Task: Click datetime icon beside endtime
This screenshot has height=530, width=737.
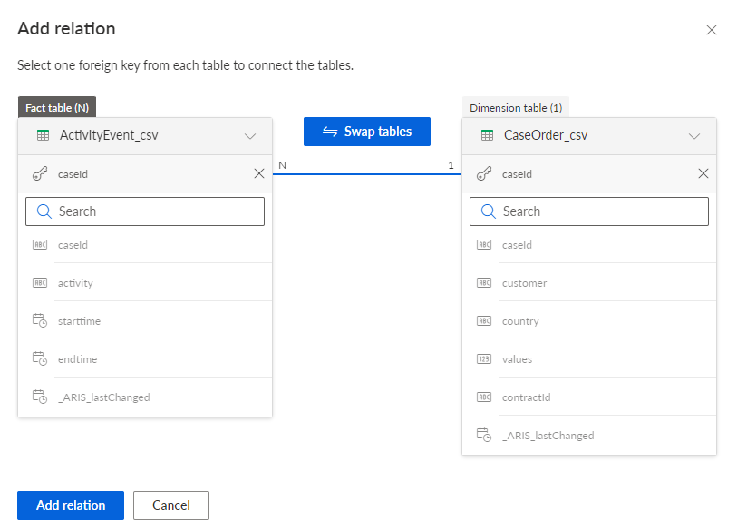Action: [x=40, y=359]
